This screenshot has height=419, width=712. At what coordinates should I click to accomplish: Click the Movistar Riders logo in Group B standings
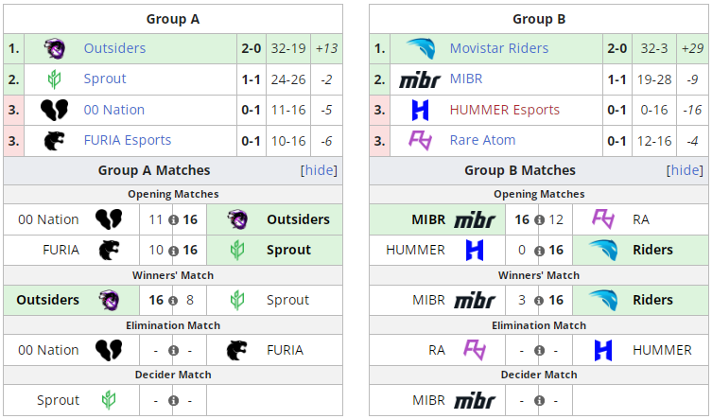[x=420, y=48]
